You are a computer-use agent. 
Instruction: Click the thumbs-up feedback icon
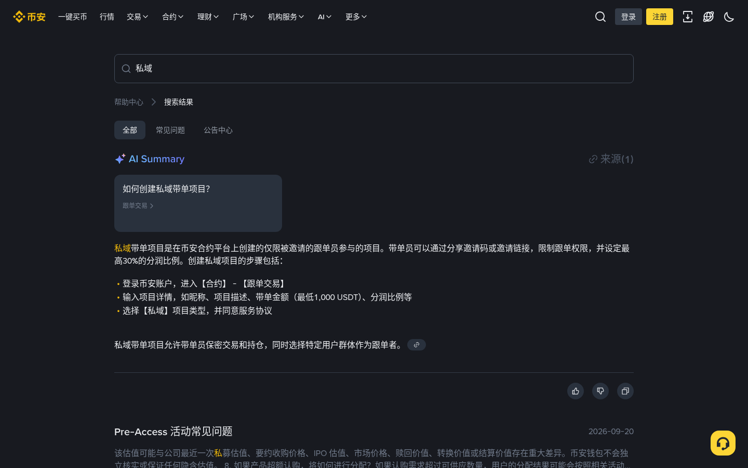coord(576,391)
